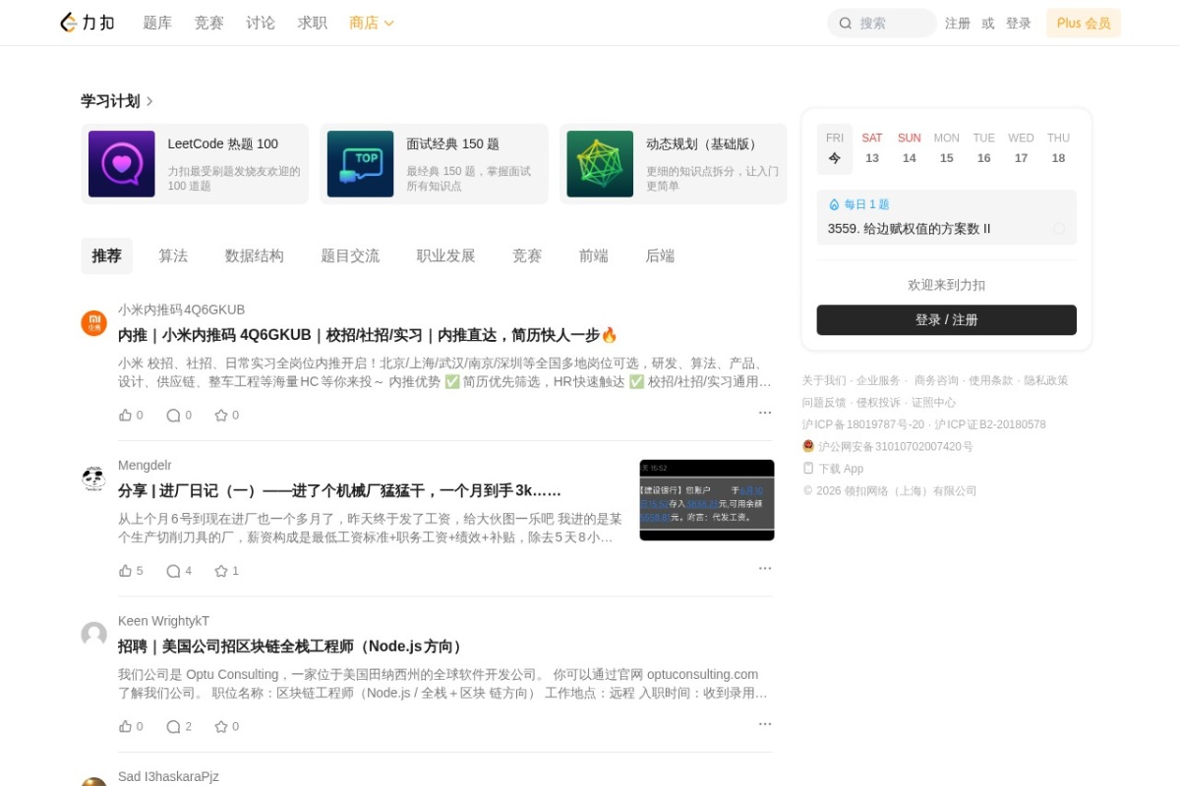Click the 下载 App phone icon

[808, 469]
